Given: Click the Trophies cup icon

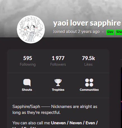Looking at the screenshot, I should [58, 82].
